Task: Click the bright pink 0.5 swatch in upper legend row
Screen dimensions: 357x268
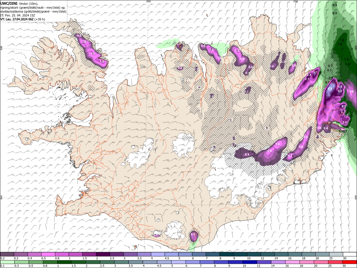Action: click(48, 254)
